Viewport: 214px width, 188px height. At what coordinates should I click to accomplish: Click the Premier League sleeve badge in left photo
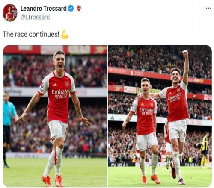[x=42, y=85]
